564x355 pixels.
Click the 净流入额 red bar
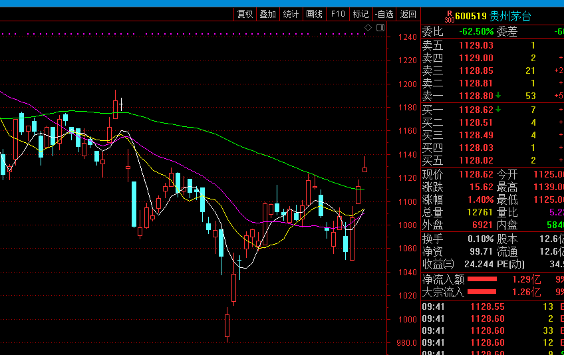coord(482,279)
